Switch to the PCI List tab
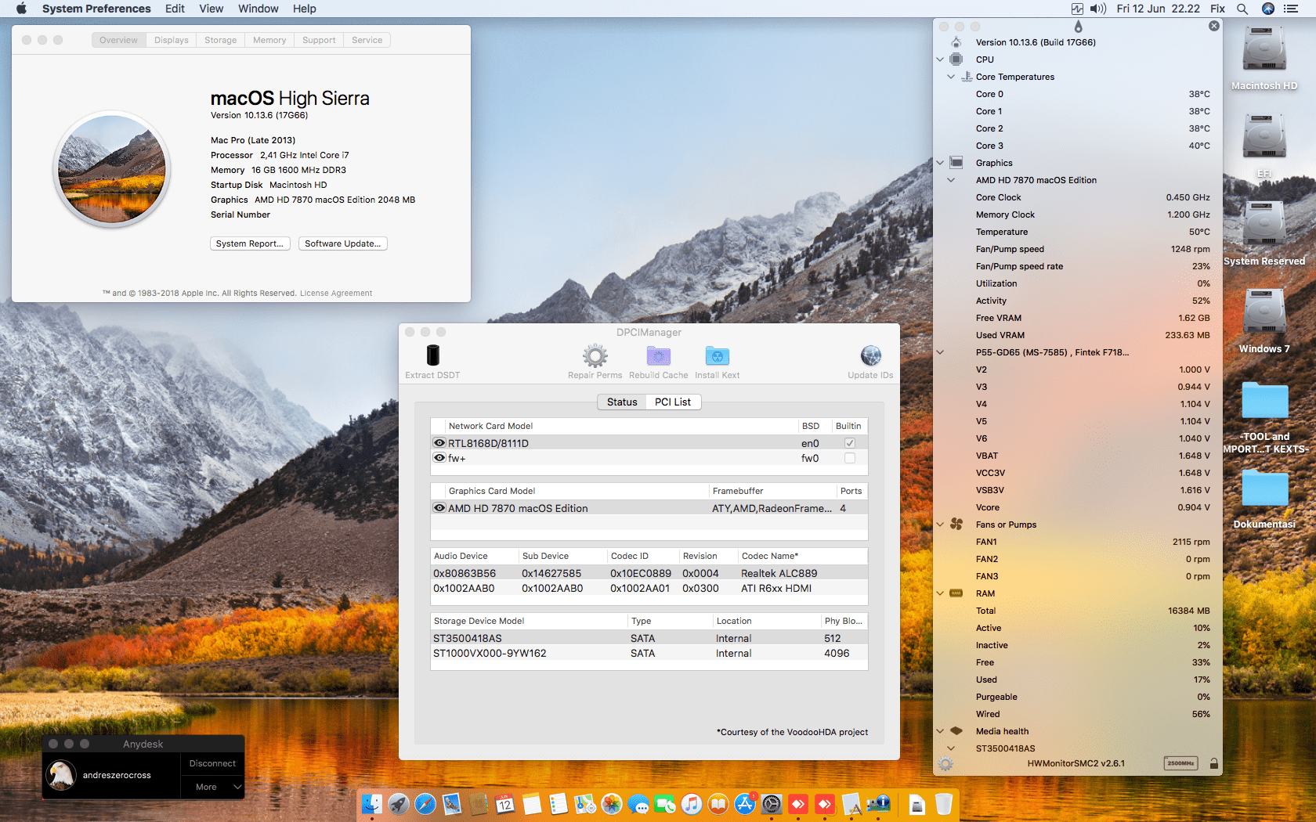Screen dimensions: 1316x822 click(x=672, y=402)
